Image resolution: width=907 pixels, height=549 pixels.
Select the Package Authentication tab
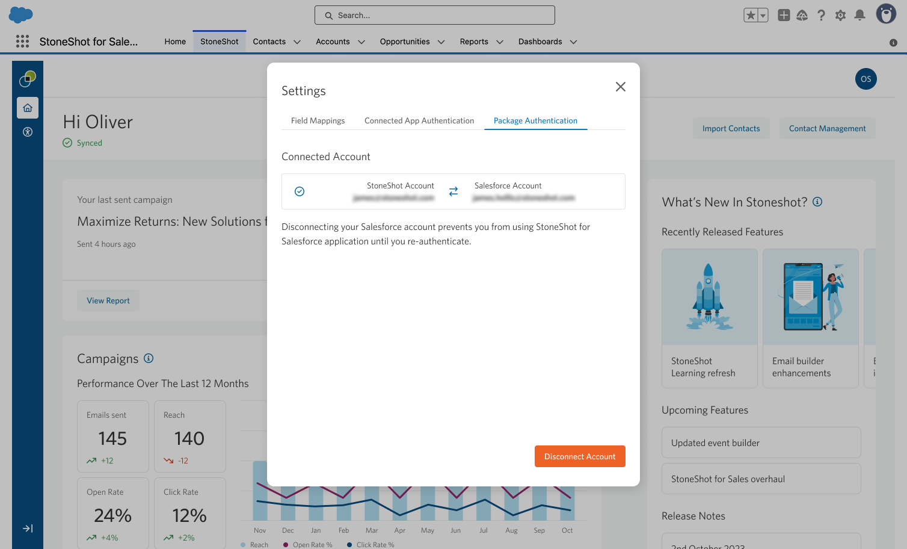pos(535,120)
